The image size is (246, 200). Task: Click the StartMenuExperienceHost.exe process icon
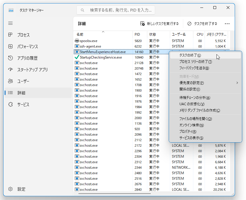77,52
